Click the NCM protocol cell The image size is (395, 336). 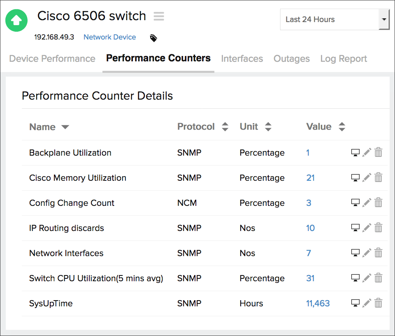pyautogui.click(x=187, y=203)
